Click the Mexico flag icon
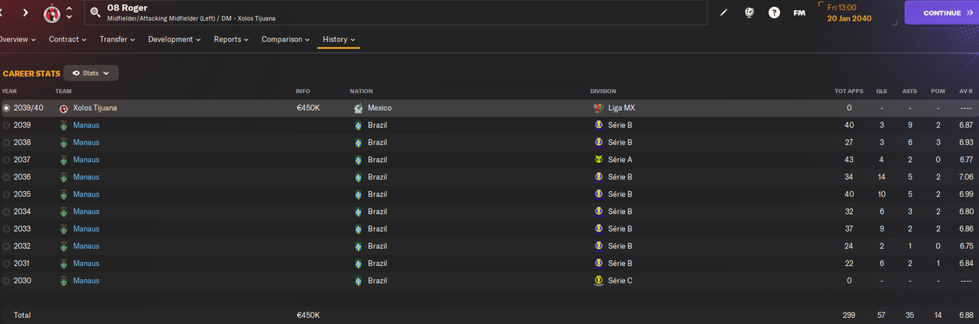Viewport: 979px width, 324px height. (x=358, y=109)
